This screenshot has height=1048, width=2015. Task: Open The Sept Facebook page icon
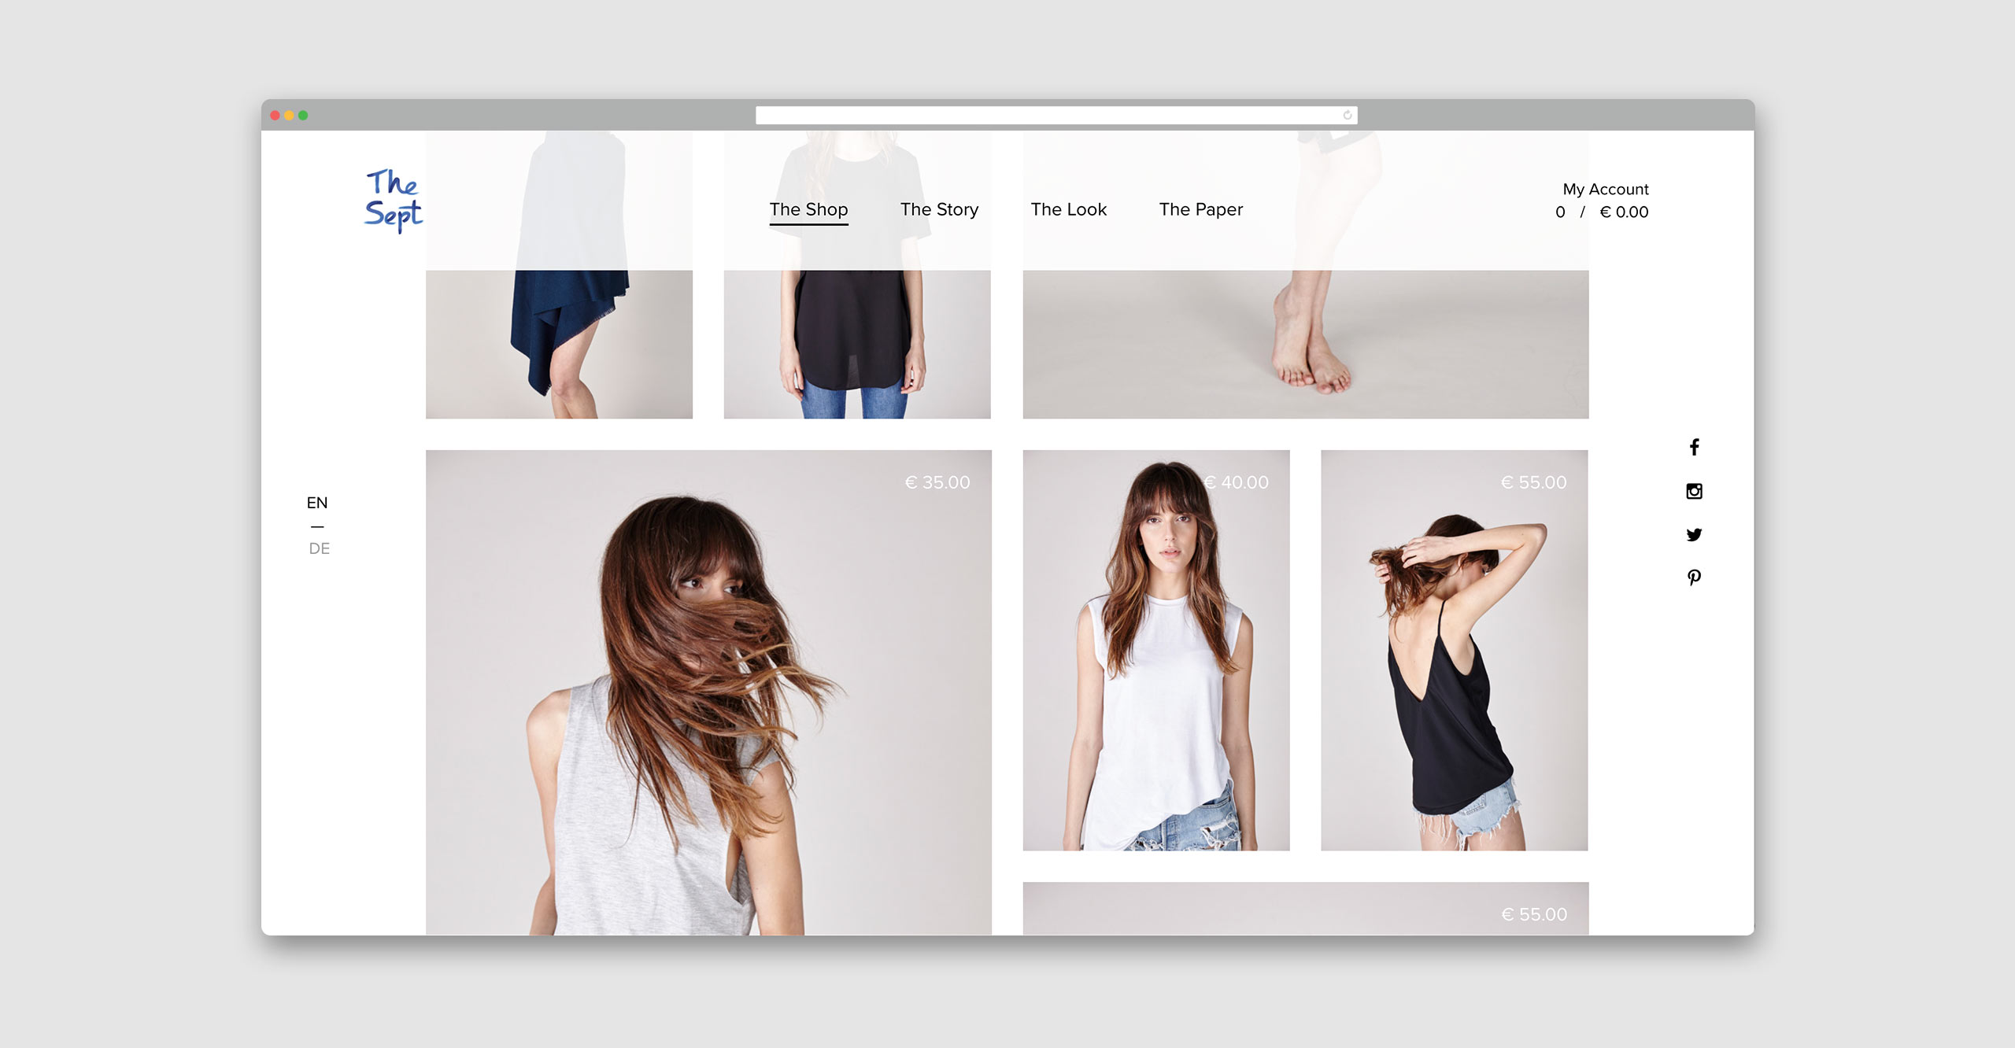pos(1694,447)
